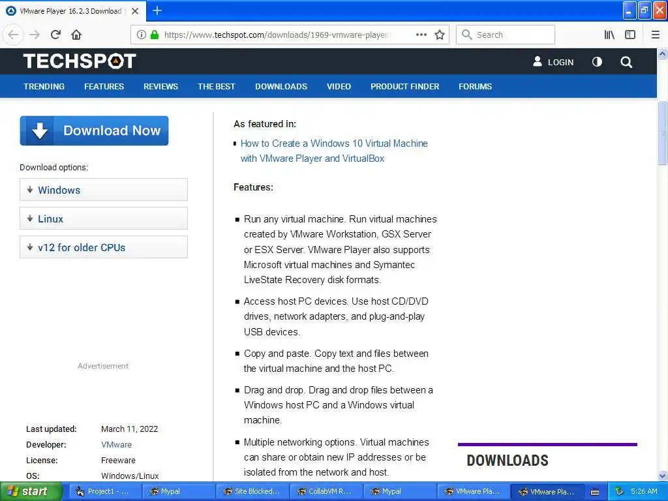Open TechSpot site search magnifier
This screenshot has width=668, height=501.
626,62
